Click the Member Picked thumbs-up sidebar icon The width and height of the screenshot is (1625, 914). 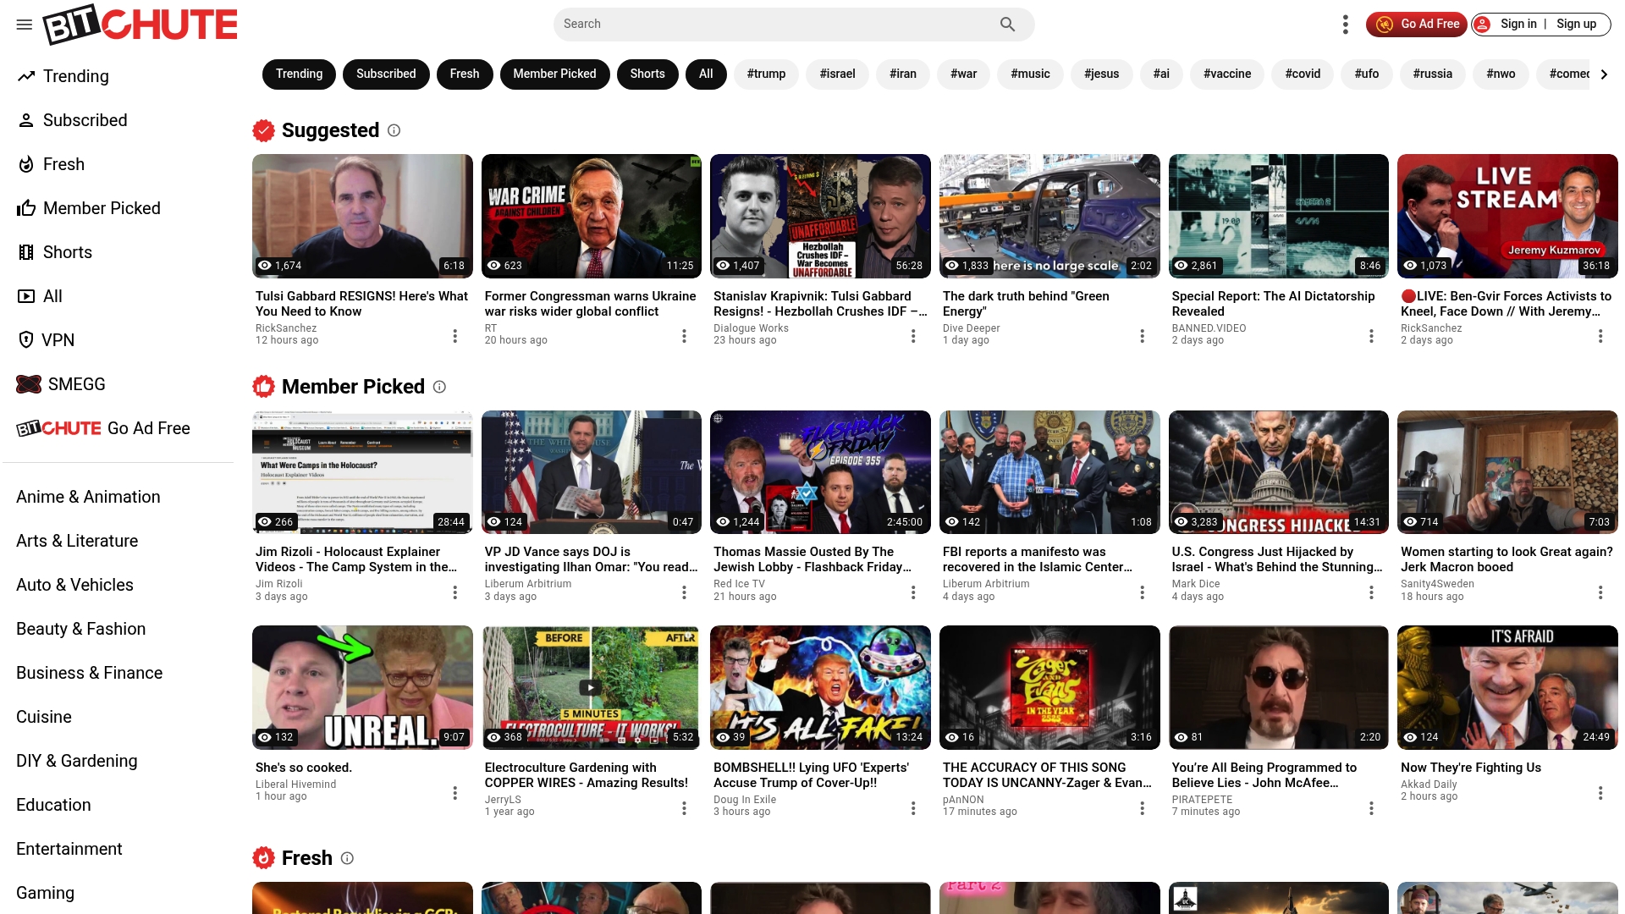(x=26, y=208)
